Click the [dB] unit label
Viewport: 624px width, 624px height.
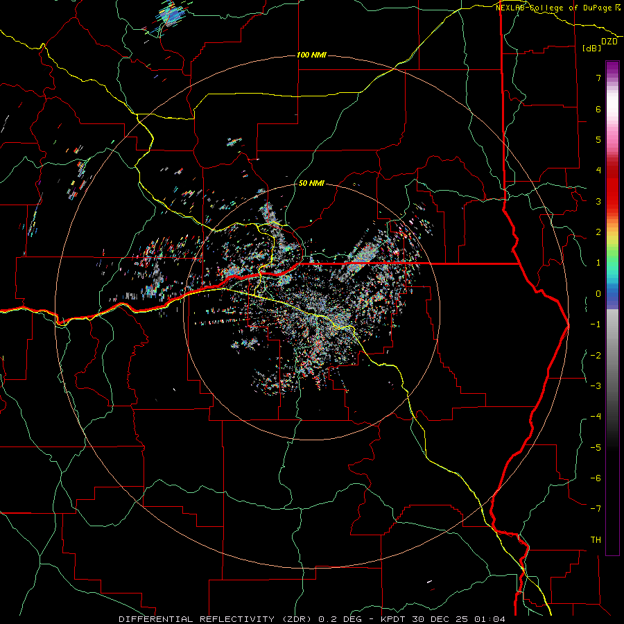[x=592, y=48]
